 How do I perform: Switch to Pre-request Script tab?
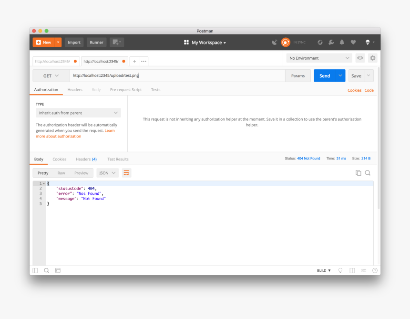coord(126,90)
